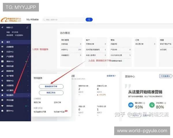
Task: Click the 媒体中心 media icon
Action: click(2, 62)
